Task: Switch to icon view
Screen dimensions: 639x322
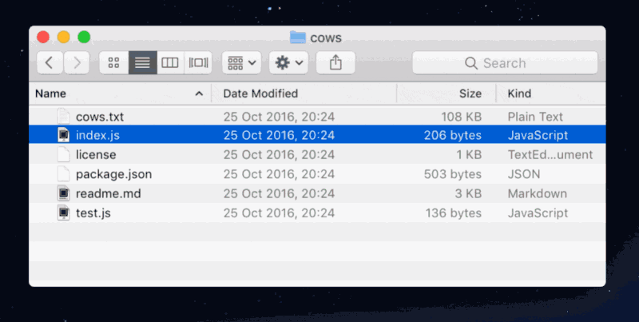Action: 113,62
